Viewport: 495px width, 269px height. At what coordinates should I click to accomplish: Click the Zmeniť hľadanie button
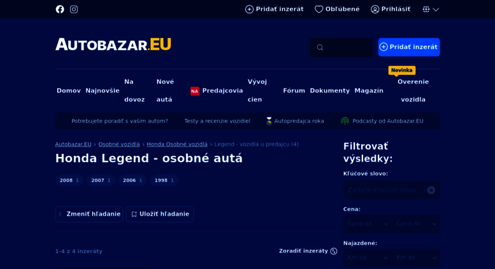(89, 214)
